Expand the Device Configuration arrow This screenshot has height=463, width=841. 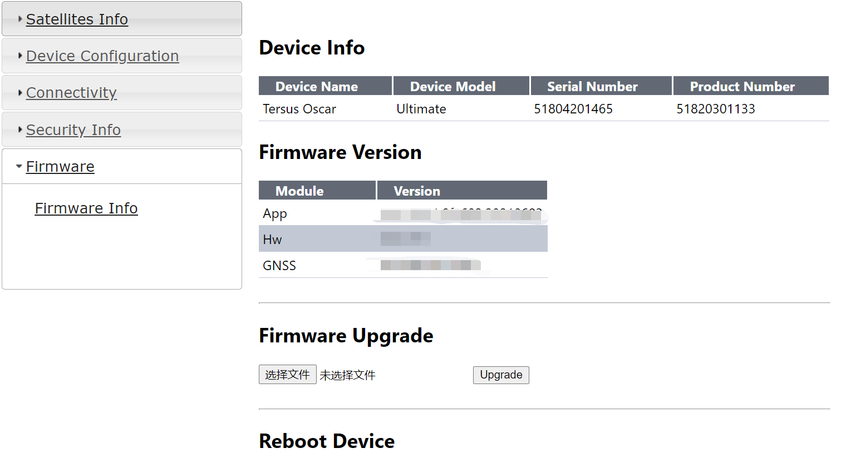click(x=20, y=56)
